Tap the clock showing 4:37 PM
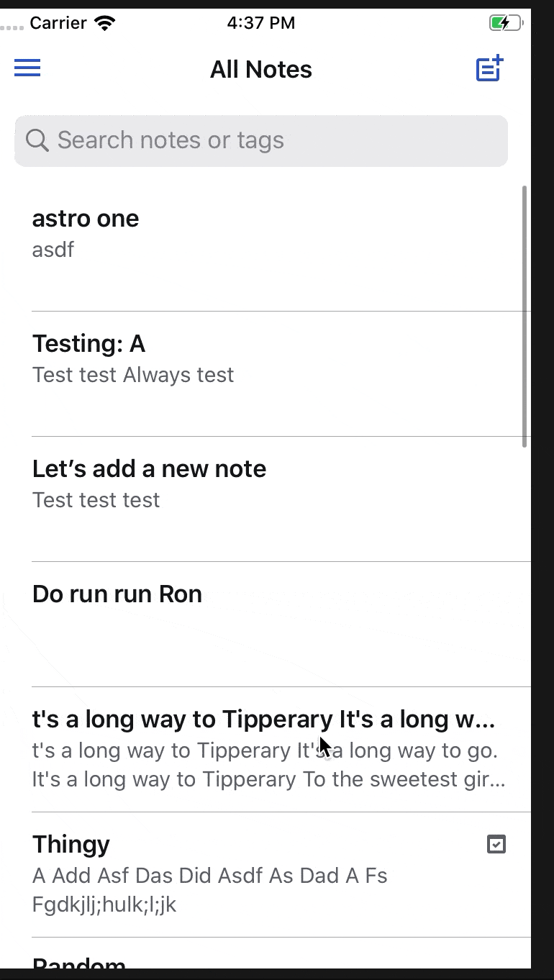The width and height of the screenshot is (554, 980). tap(260, 22)
